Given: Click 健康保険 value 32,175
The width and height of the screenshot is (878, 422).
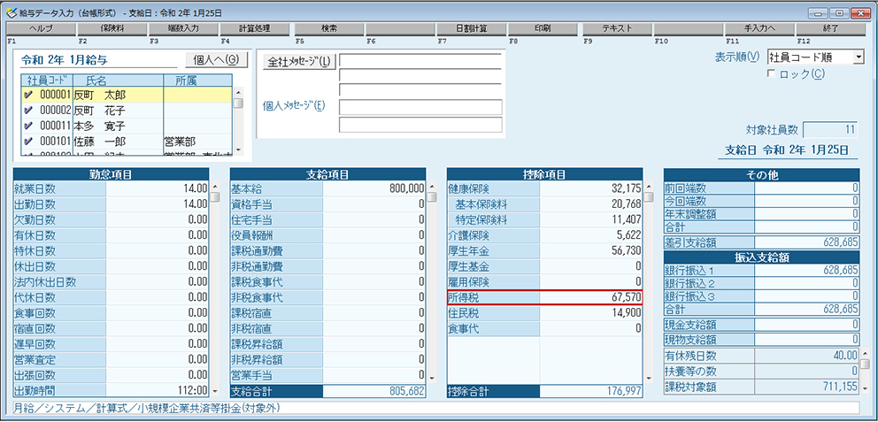Looking at the screenshot, I should 591,188.
